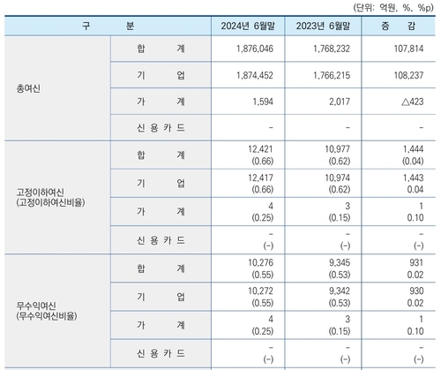Click the decrease value △423
Viewport: 441px width, 370px height.
pyautogui.click(x=413, y=102)
